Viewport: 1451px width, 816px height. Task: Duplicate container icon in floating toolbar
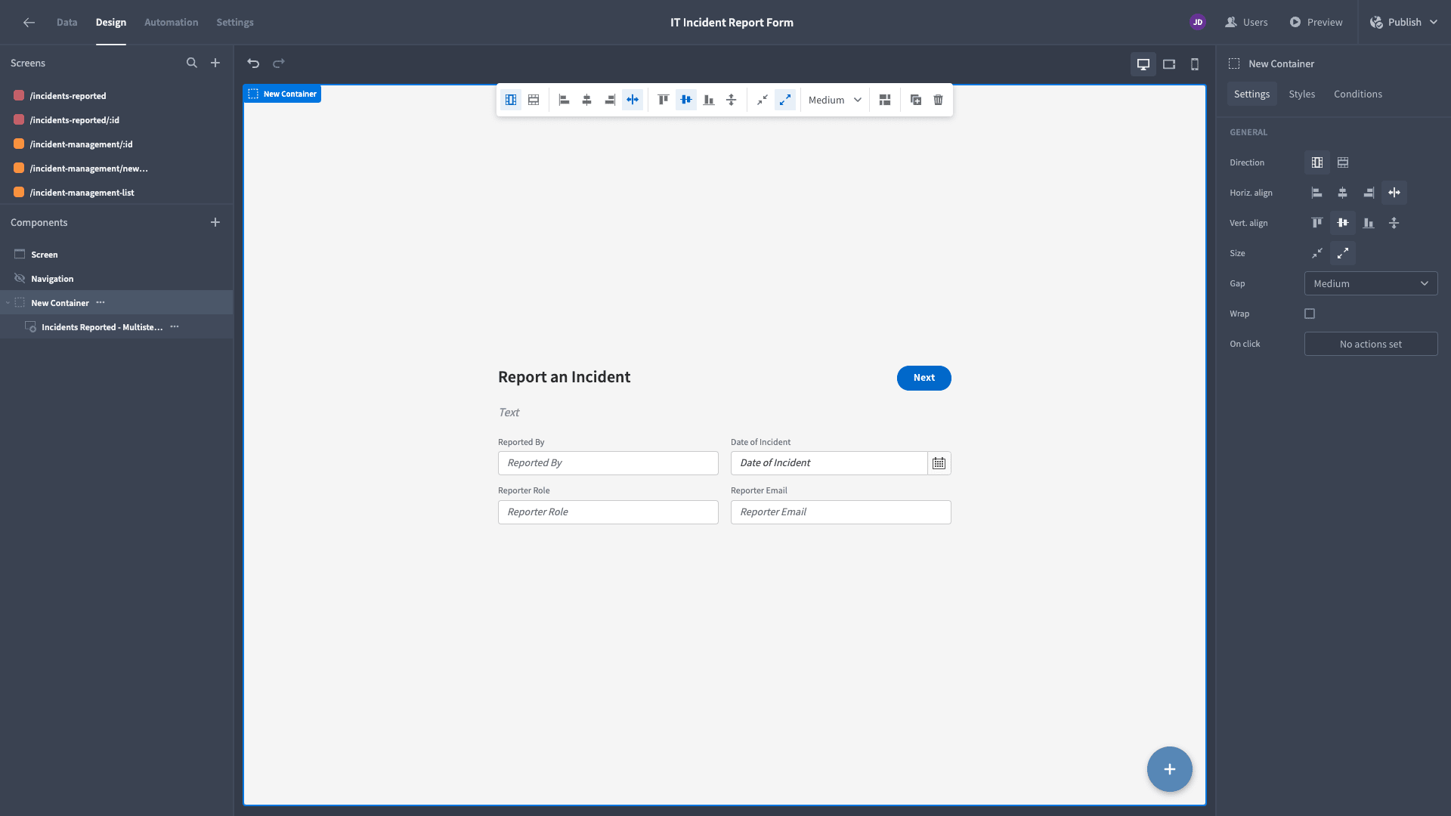point(916,100)
